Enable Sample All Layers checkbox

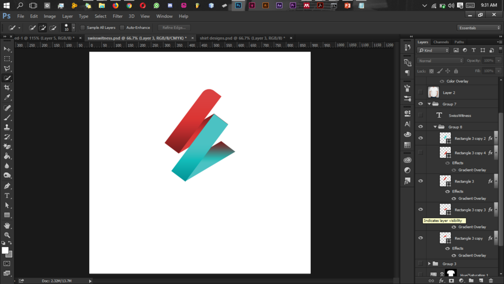pos(82,28)
